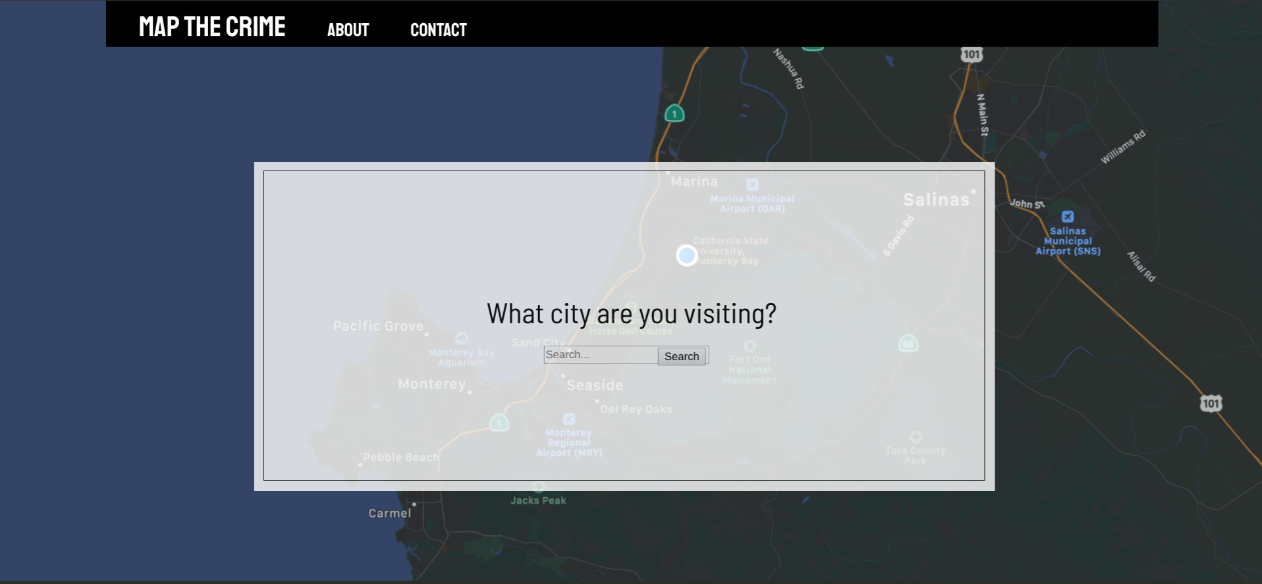Screen dimensions: 1262x584
Task: Click the Toro County Park marker
Action: pos(916,437)
